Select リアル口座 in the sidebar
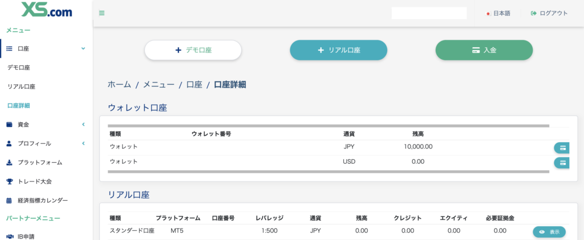Screen dimensions: 584x240 [22, 86]
